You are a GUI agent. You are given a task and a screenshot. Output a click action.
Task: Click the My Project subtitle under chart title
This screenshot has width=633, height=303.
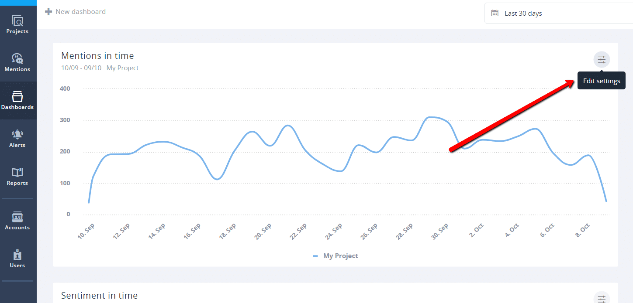click(122, 68)
